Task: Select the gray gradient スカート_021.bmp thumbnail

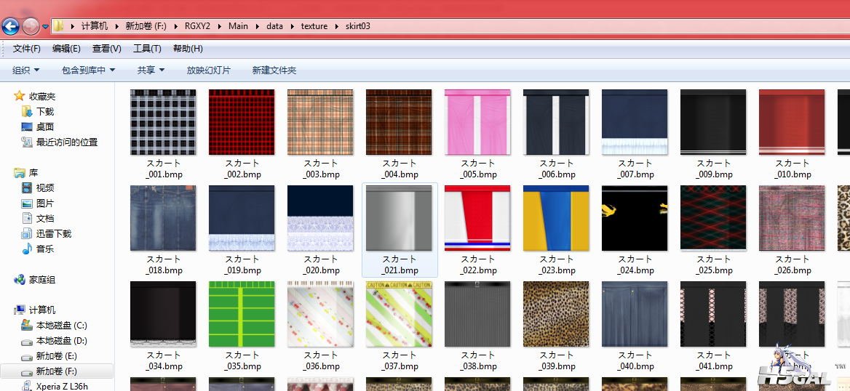Action: click(399, 218)
